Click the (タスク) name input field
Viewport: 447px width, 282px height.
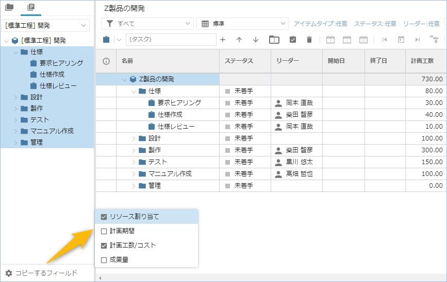coord(171,40)
